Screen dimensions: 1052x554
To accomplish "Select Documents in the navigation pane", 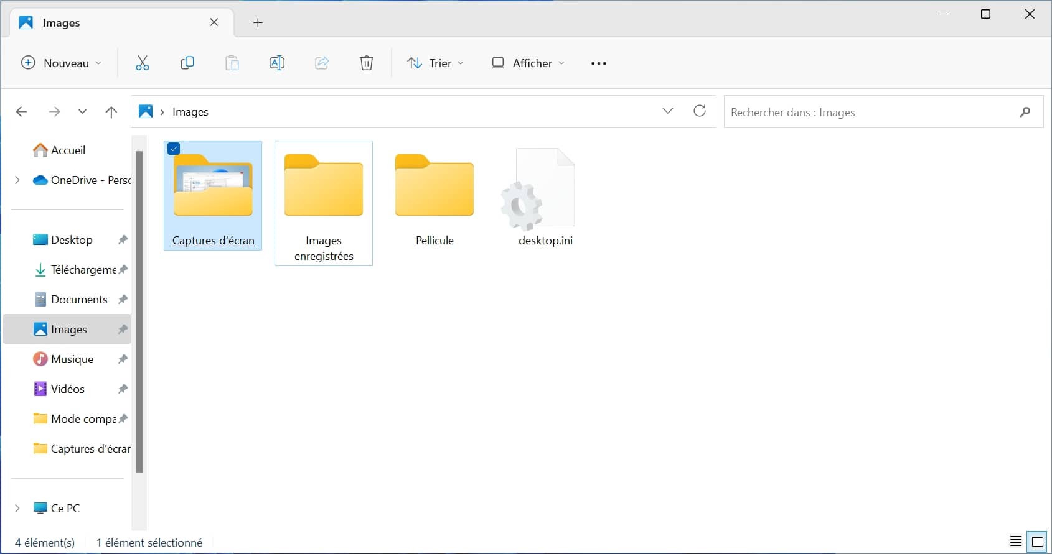I will coord(79,300).
